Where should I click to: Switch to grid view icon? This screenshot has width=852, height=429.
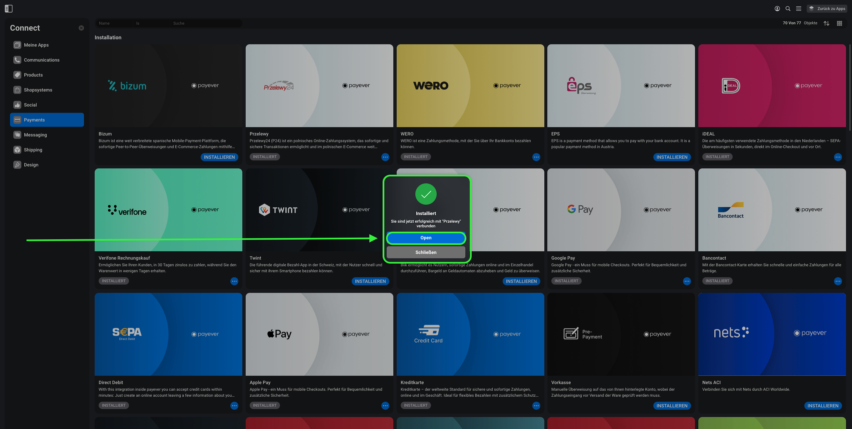(x=839, y=23)
